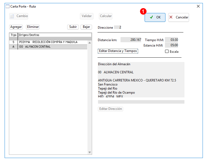Click the Direccione count field
208x161 pixels.
click(118, 27)
